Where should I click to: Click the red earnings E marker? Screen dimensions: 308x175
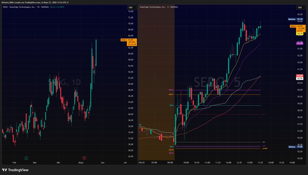tap(84, 158)
